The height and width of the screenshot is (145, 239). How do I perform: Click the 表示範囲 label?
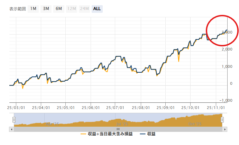[18, 9]
